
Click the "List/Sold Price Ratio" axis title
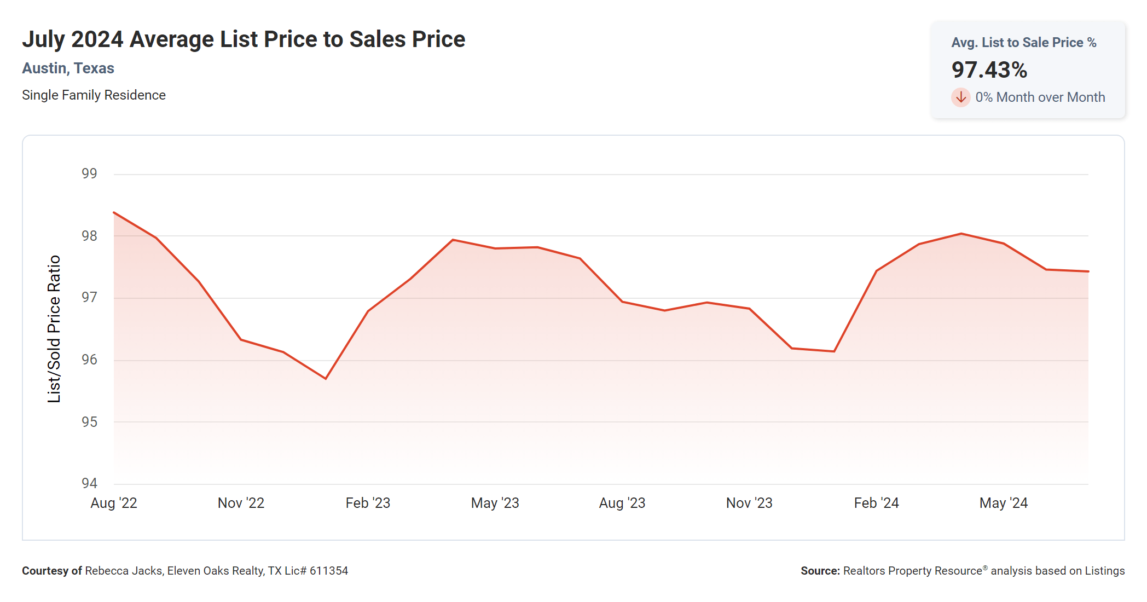(54, 329)
